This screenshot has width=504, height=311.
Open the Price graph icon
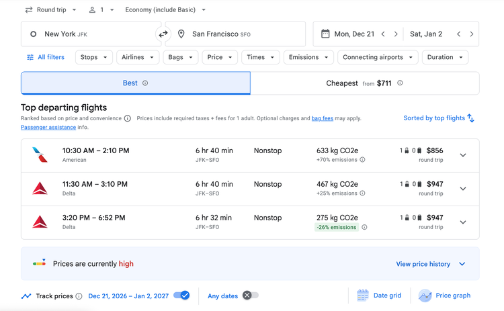pos(425,296)
